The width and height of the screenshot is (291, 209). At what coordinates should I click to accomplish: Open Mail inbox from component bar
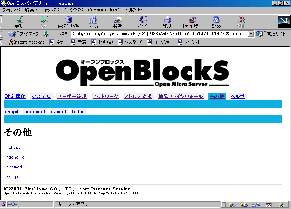pos(243,205)
